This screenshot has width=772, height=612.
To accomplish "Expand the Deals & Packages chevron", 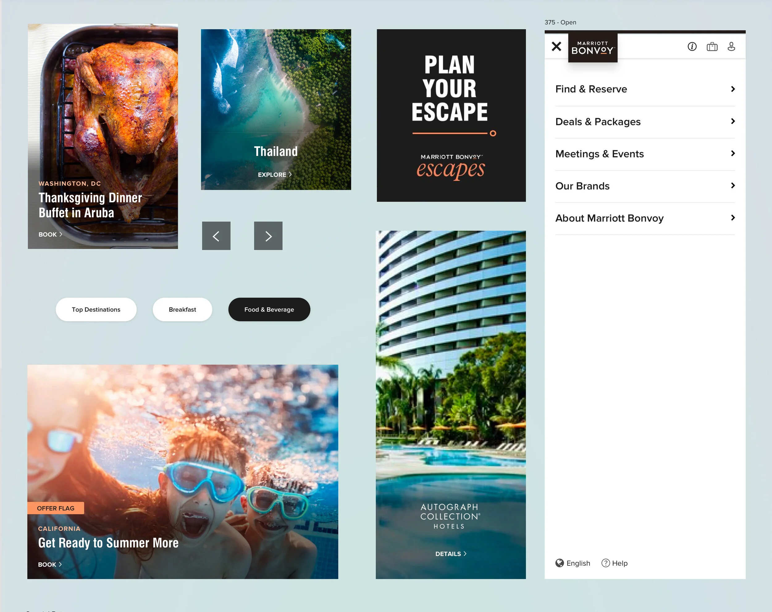I will click(732, 121).
